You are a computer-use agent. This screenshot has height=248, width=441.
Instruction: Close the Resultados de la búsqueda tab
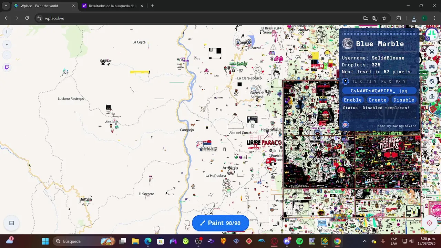point(142,6)
